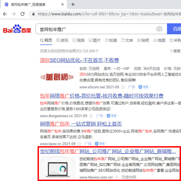Open 世纪前线包年推广网站 result title

(108, 151)
